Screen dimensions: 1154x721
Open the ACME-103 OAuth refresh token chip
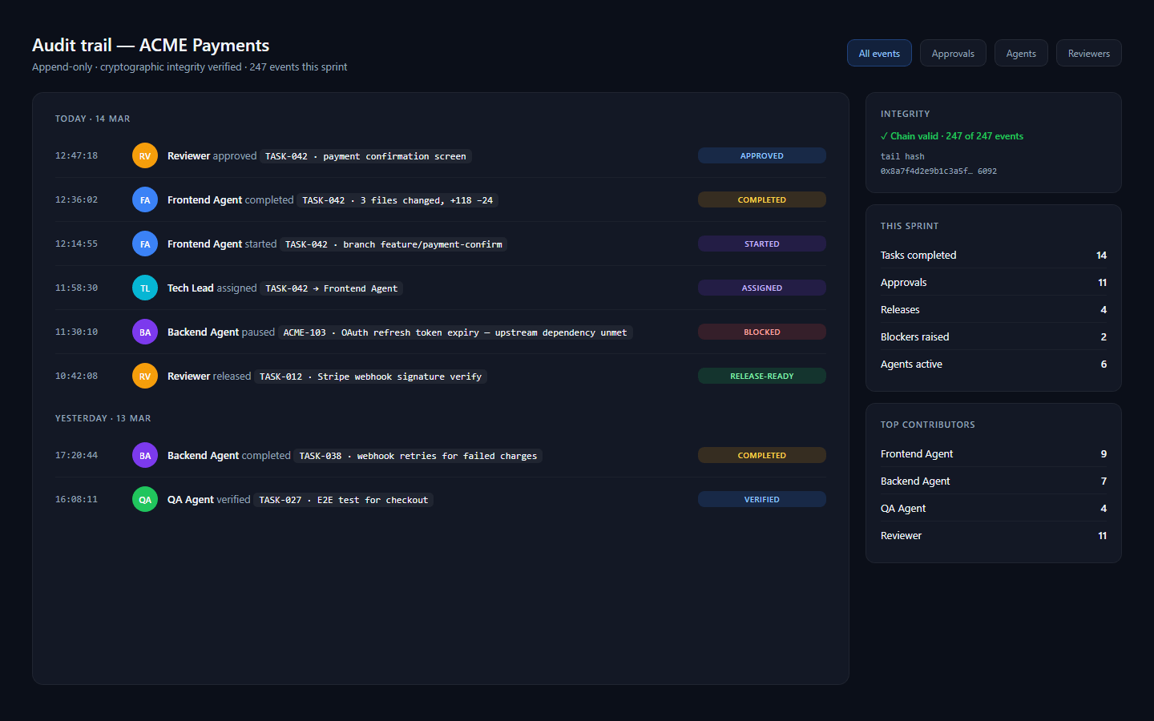[x=455, y=332]
